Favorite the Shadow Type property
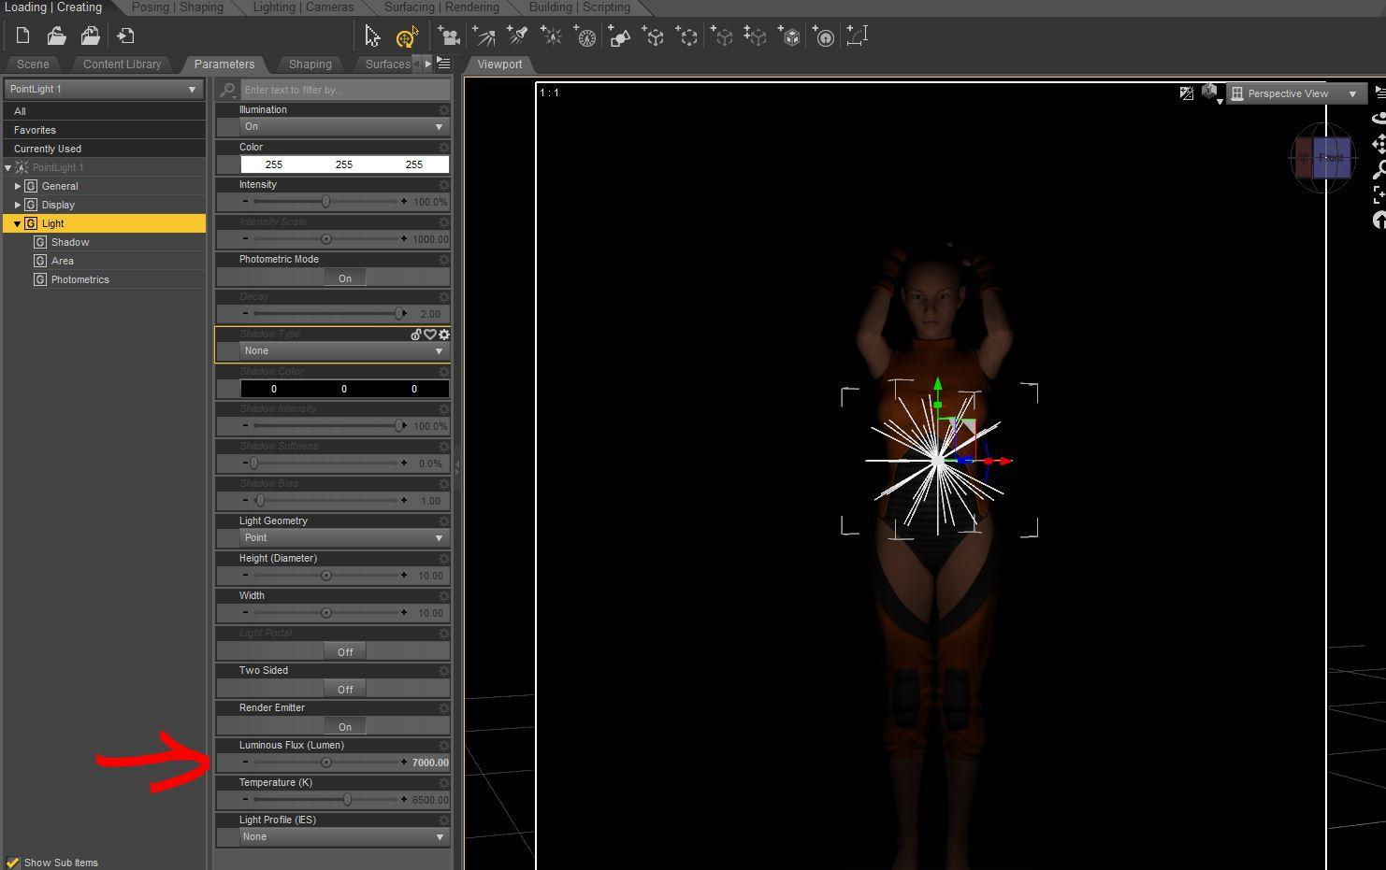 (x=430, y=335)
